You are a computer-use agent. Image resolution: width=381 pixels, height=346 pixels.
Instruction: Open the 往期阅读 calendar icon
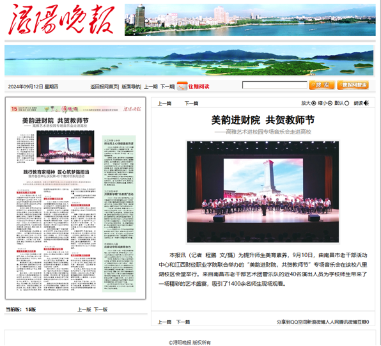pyautogui.click(x=182, y=86)
